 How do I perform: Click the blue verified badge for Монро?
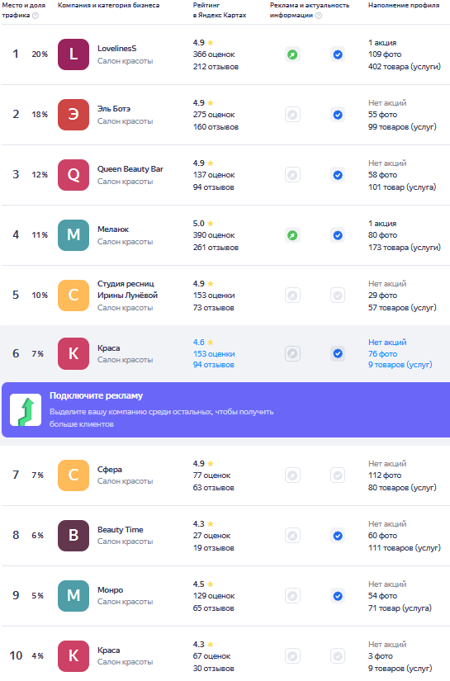pyautogui.click(x=338, y=596)
